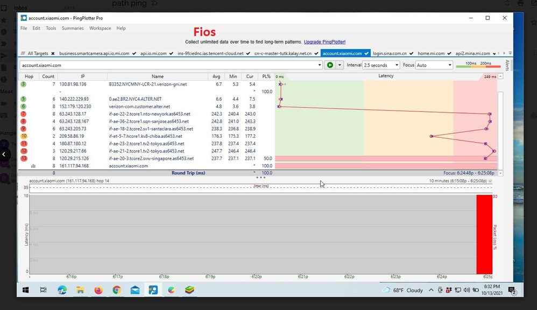Switch to the home.mi.com tab
This screenshot has height=310, width=537.
tap(431, 53)
